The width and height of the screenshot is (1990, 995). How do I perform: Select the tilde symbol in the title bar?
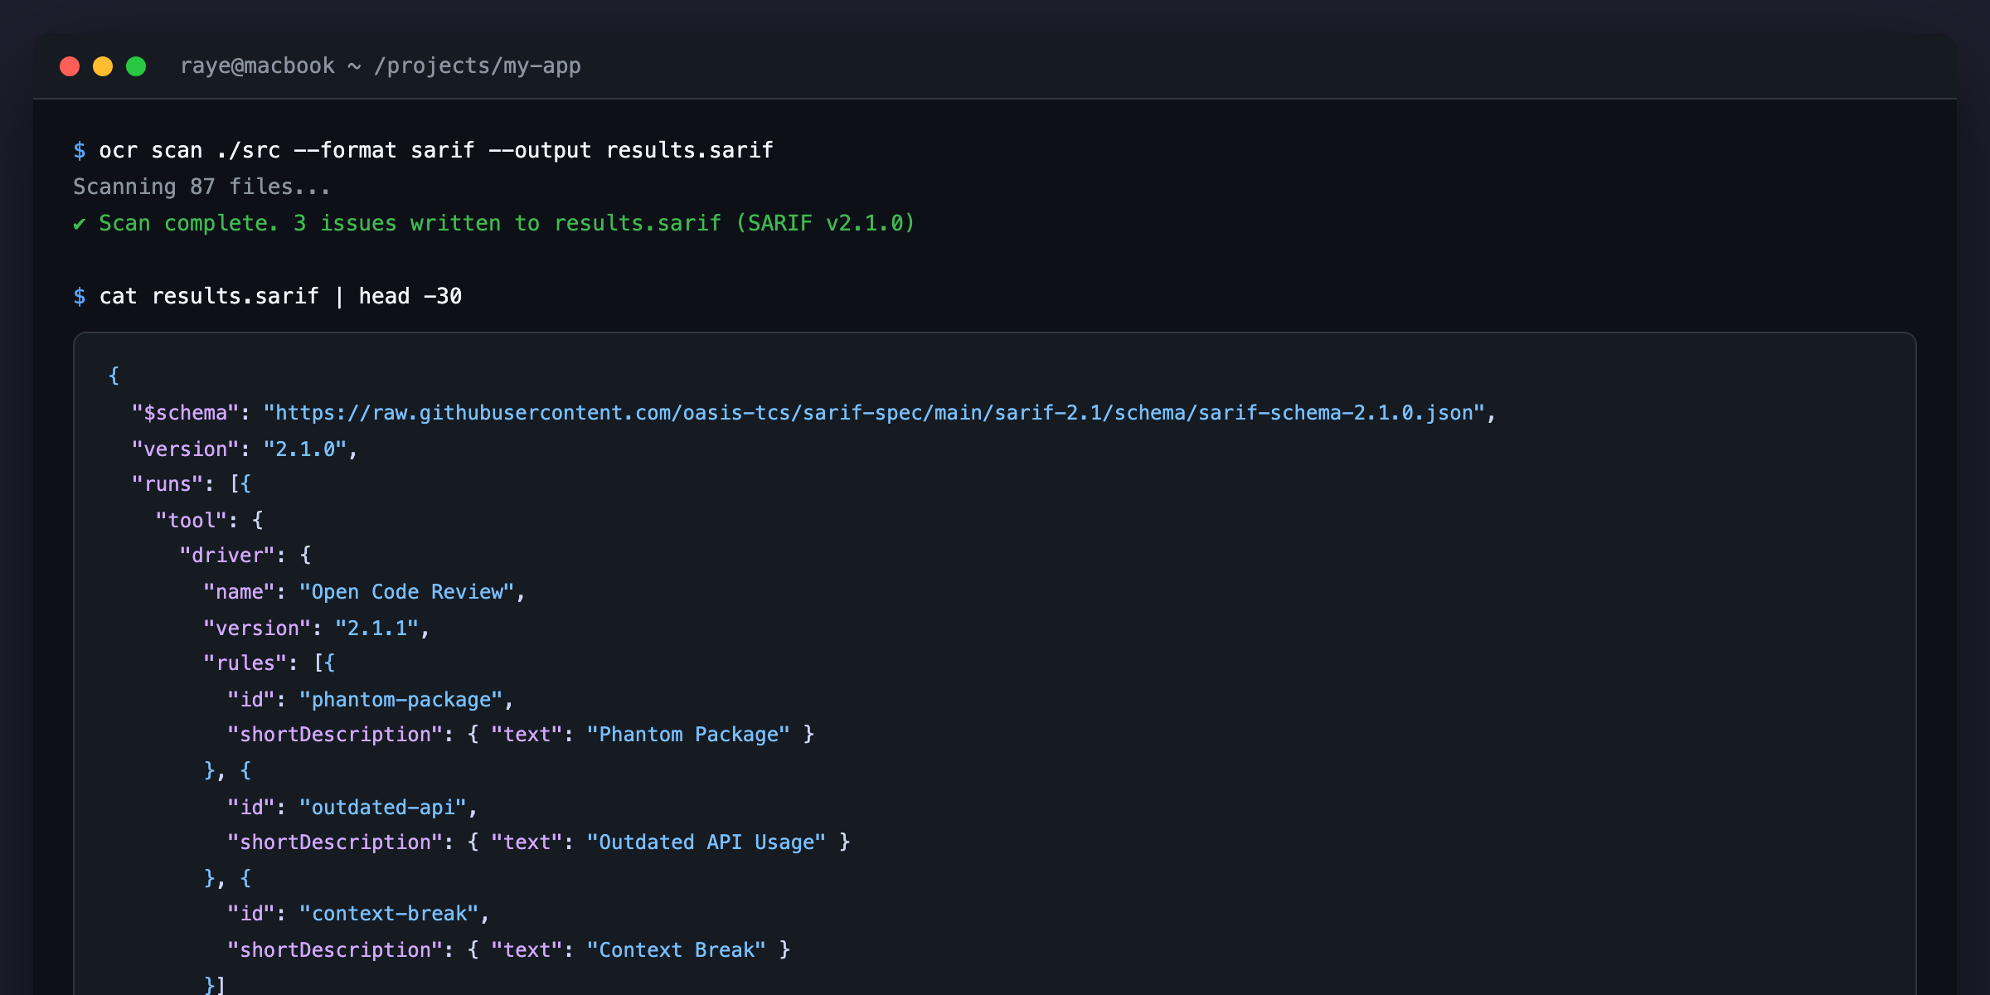pyautogui.click(x=353, y=66)
